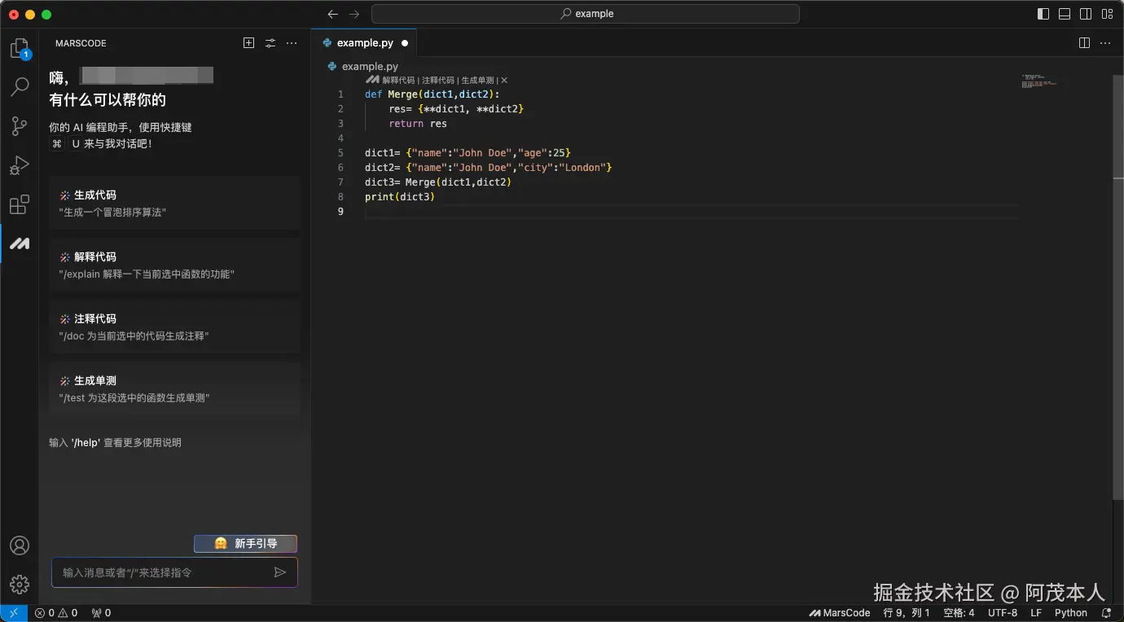Viewport: 1124px width, 622px height.
Task: Click the 'return res' code line
Action: click(x=418, y=124)
